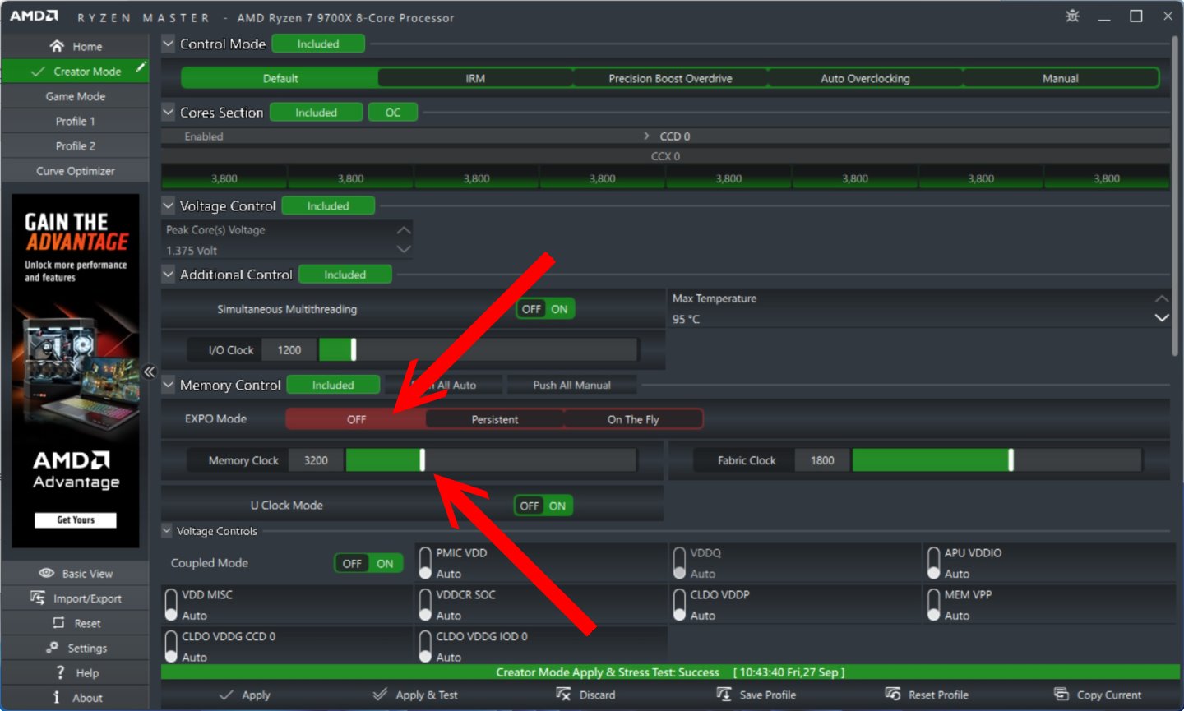
Task: Open Profile 2
Action: (x=75, y=145)
